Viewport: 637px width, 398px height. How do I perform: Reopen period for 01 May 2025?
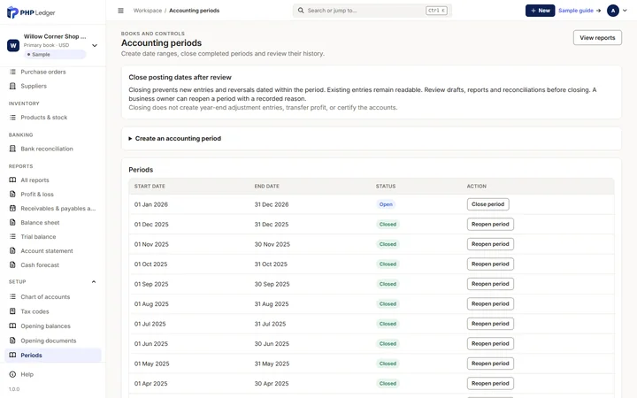pyautogui.click(x=490, y=364)
